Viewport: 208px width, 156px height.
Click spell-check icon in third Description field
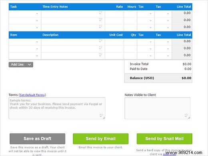click(x=100, y=55)
